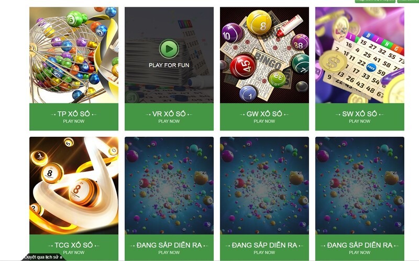Screen dimensions: 419x261
Task: Click the SW XỔ SỐ title
Action: tap(360, 114)
